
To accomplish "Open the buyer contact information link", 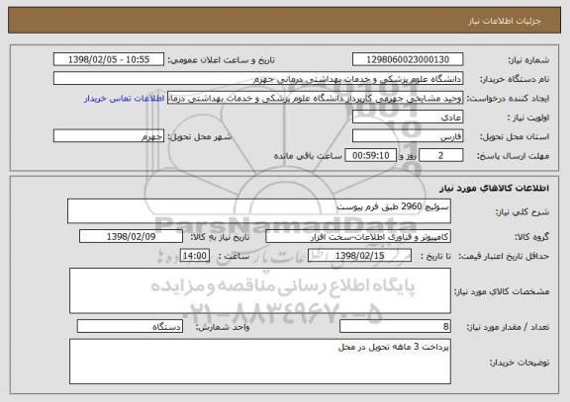I will (x=125, y=99).
